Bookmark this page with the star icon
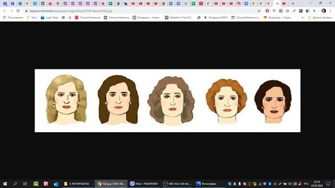 tap(259, 11)
